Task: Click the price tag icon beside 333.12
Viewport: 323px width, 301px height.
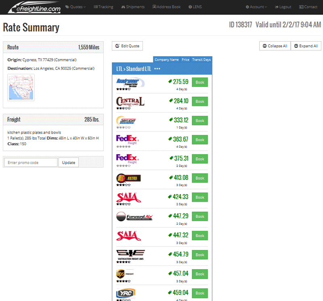Action: click(171, 119)
